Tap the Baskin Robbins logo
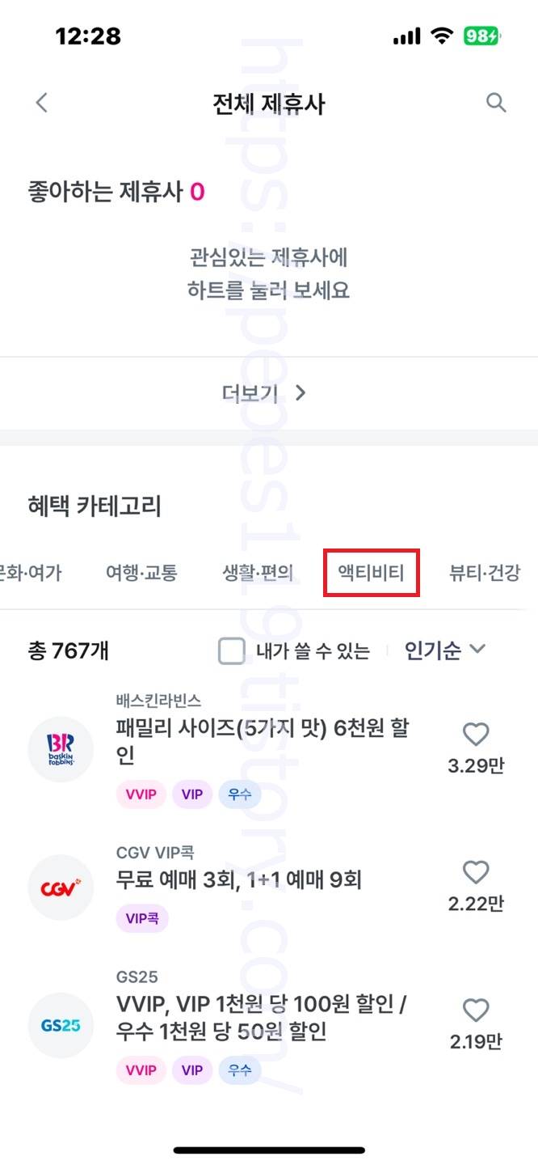This screenshot has width=538, height=1165. click(61, 750)
